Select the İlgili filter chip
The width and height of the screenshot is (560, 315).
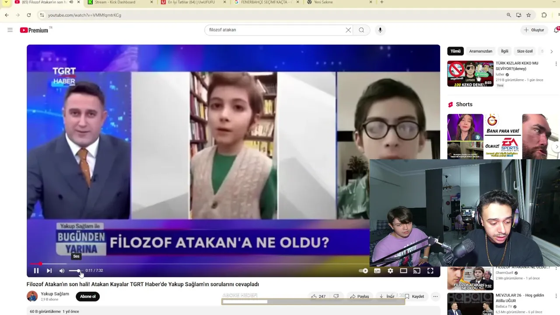(x=504, y=51)
